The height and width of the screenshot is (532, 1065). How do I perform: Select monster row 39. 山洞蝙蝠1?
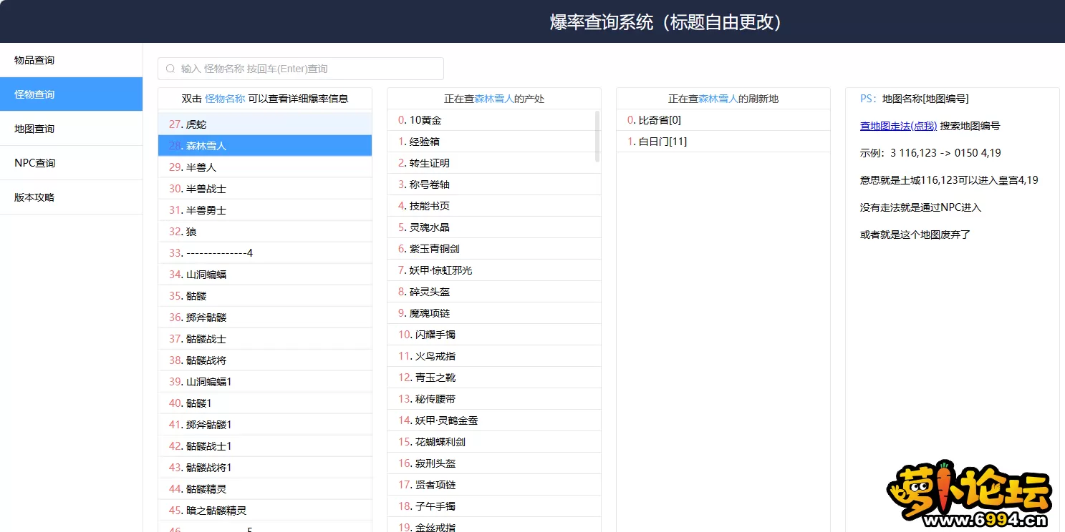tap(265, 382)
